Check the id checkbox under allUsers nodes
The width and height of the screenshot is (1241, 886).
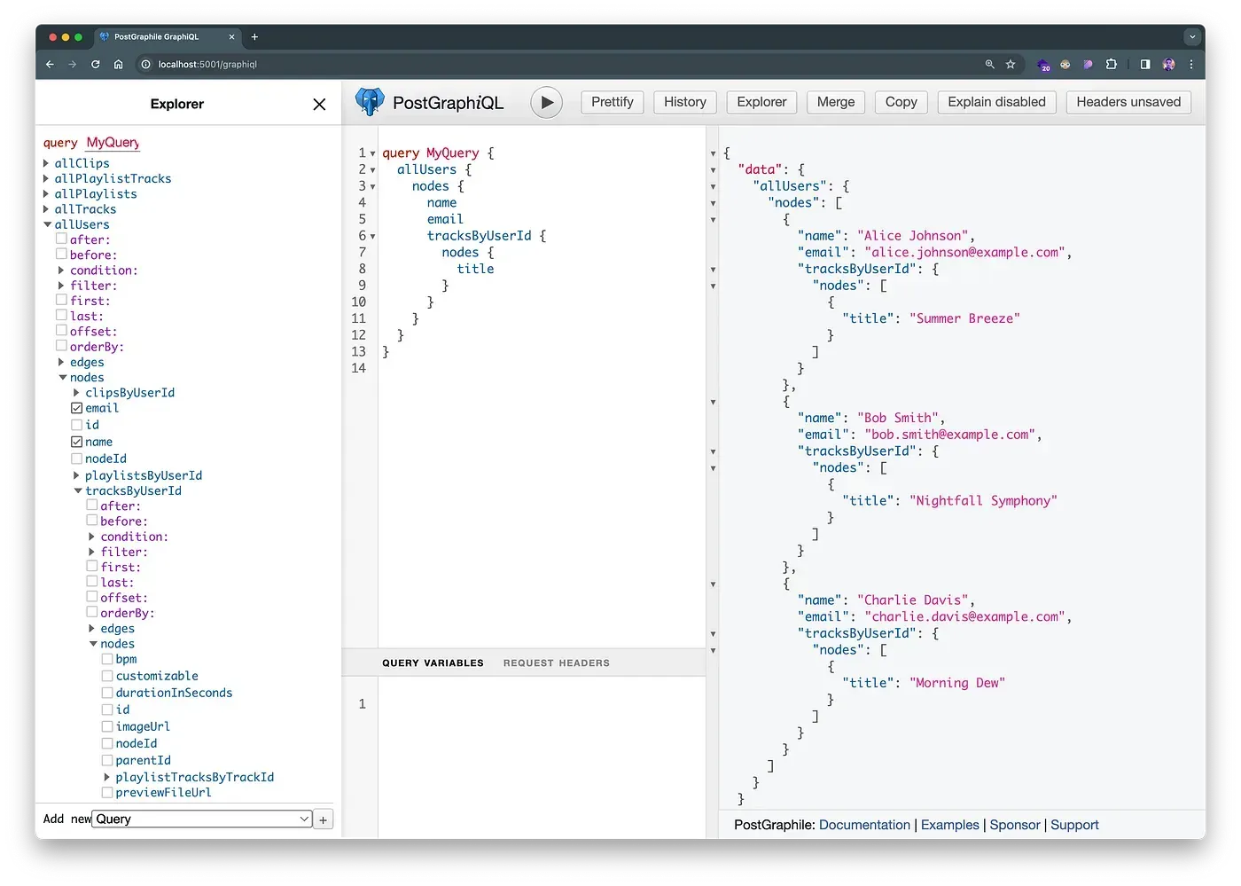pos(77,426)
